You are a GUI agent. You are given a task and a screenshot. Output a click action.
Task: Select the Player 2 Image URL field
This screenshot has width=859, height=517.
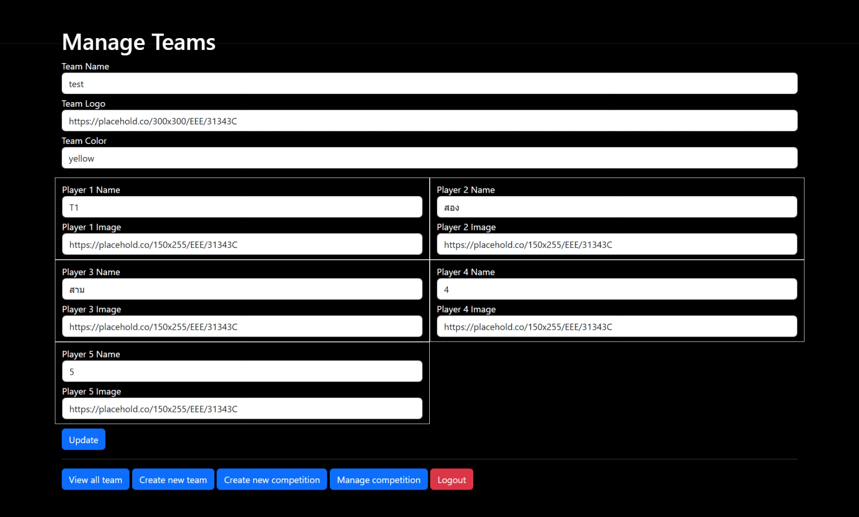(617, 244)
